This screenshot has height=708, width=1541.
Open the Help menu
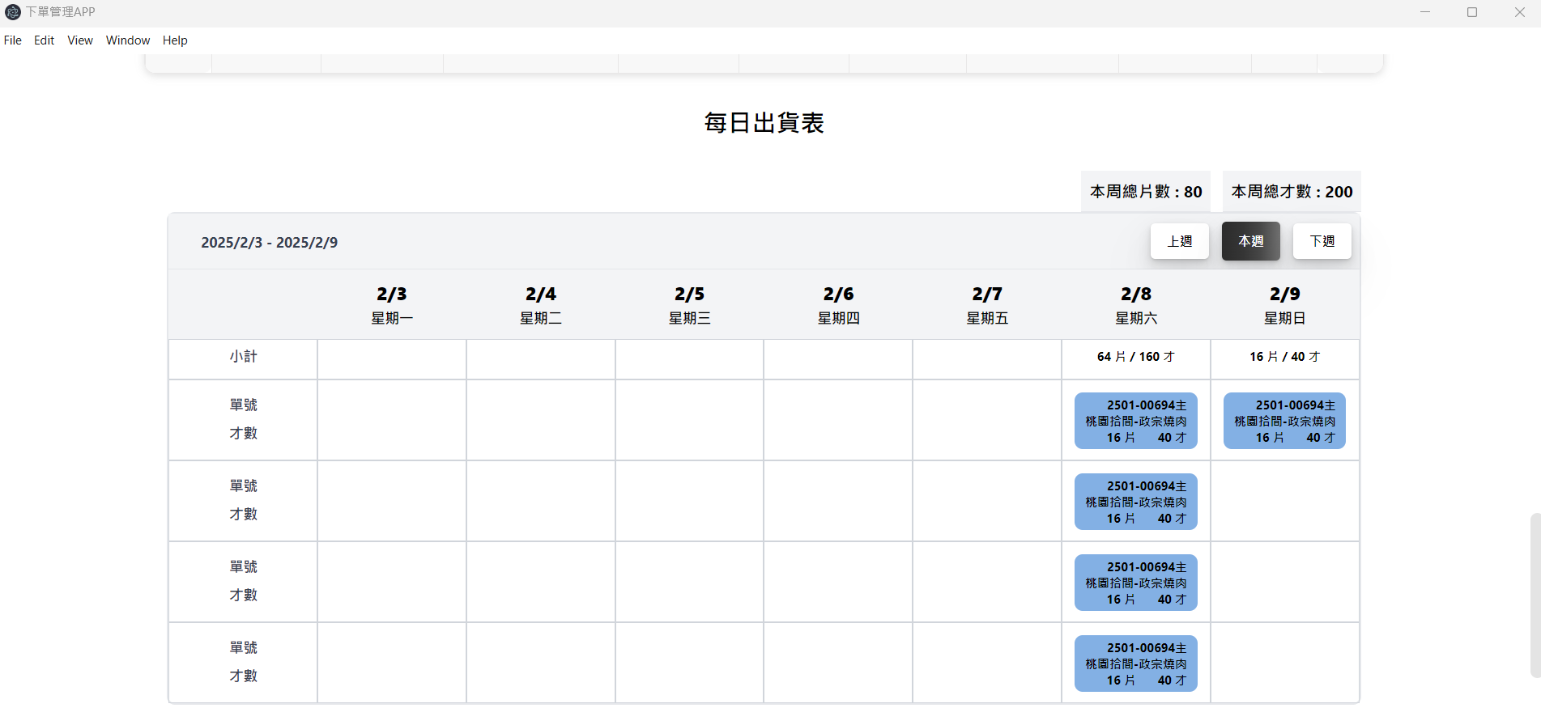pos(175,40)
